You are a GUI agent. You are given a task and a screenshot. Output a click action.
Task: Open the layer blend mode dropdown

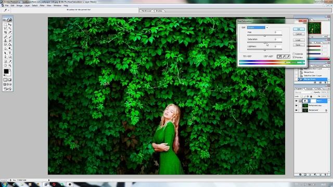[304, 92]
